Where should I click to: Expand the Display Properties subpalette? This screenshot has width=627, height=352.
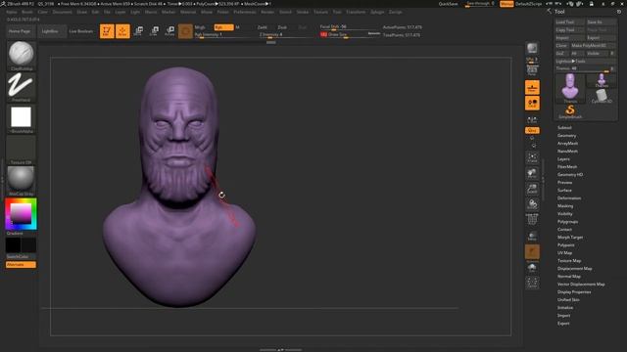(574, 292)
